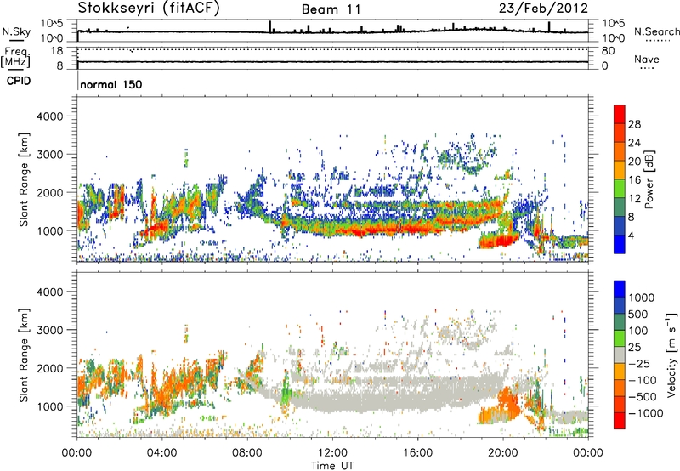Image resolution: width=680 pixels, height=471 pixels.
Task: Pick light green velocity segment between 25 and 100
Action: click(x=620, y=338)
